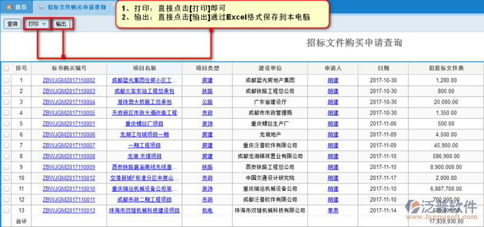Check the box for row 10

pos(6,178)
